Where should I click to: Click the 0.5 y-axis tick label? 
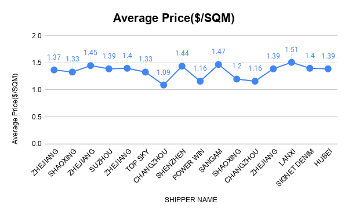coord(37,117)
